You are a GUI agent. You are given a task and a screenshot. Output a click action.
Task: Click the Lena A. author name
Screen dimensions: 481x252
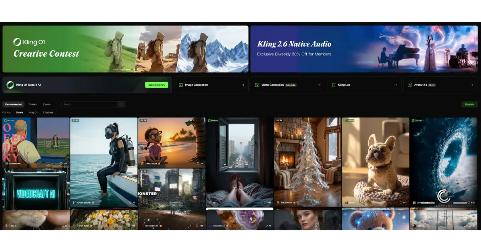click(x=13, y=226)
